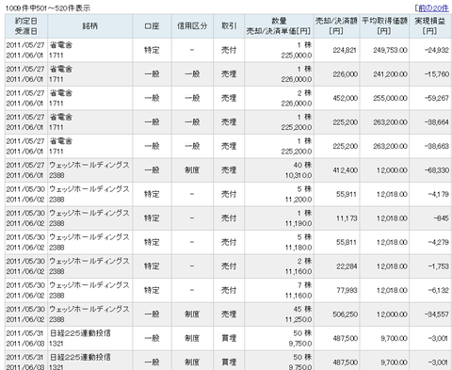Select the 1009件中501～520件表示 record count text
Viewport: 452px width, 370px height.
click(x=48, y=8)
